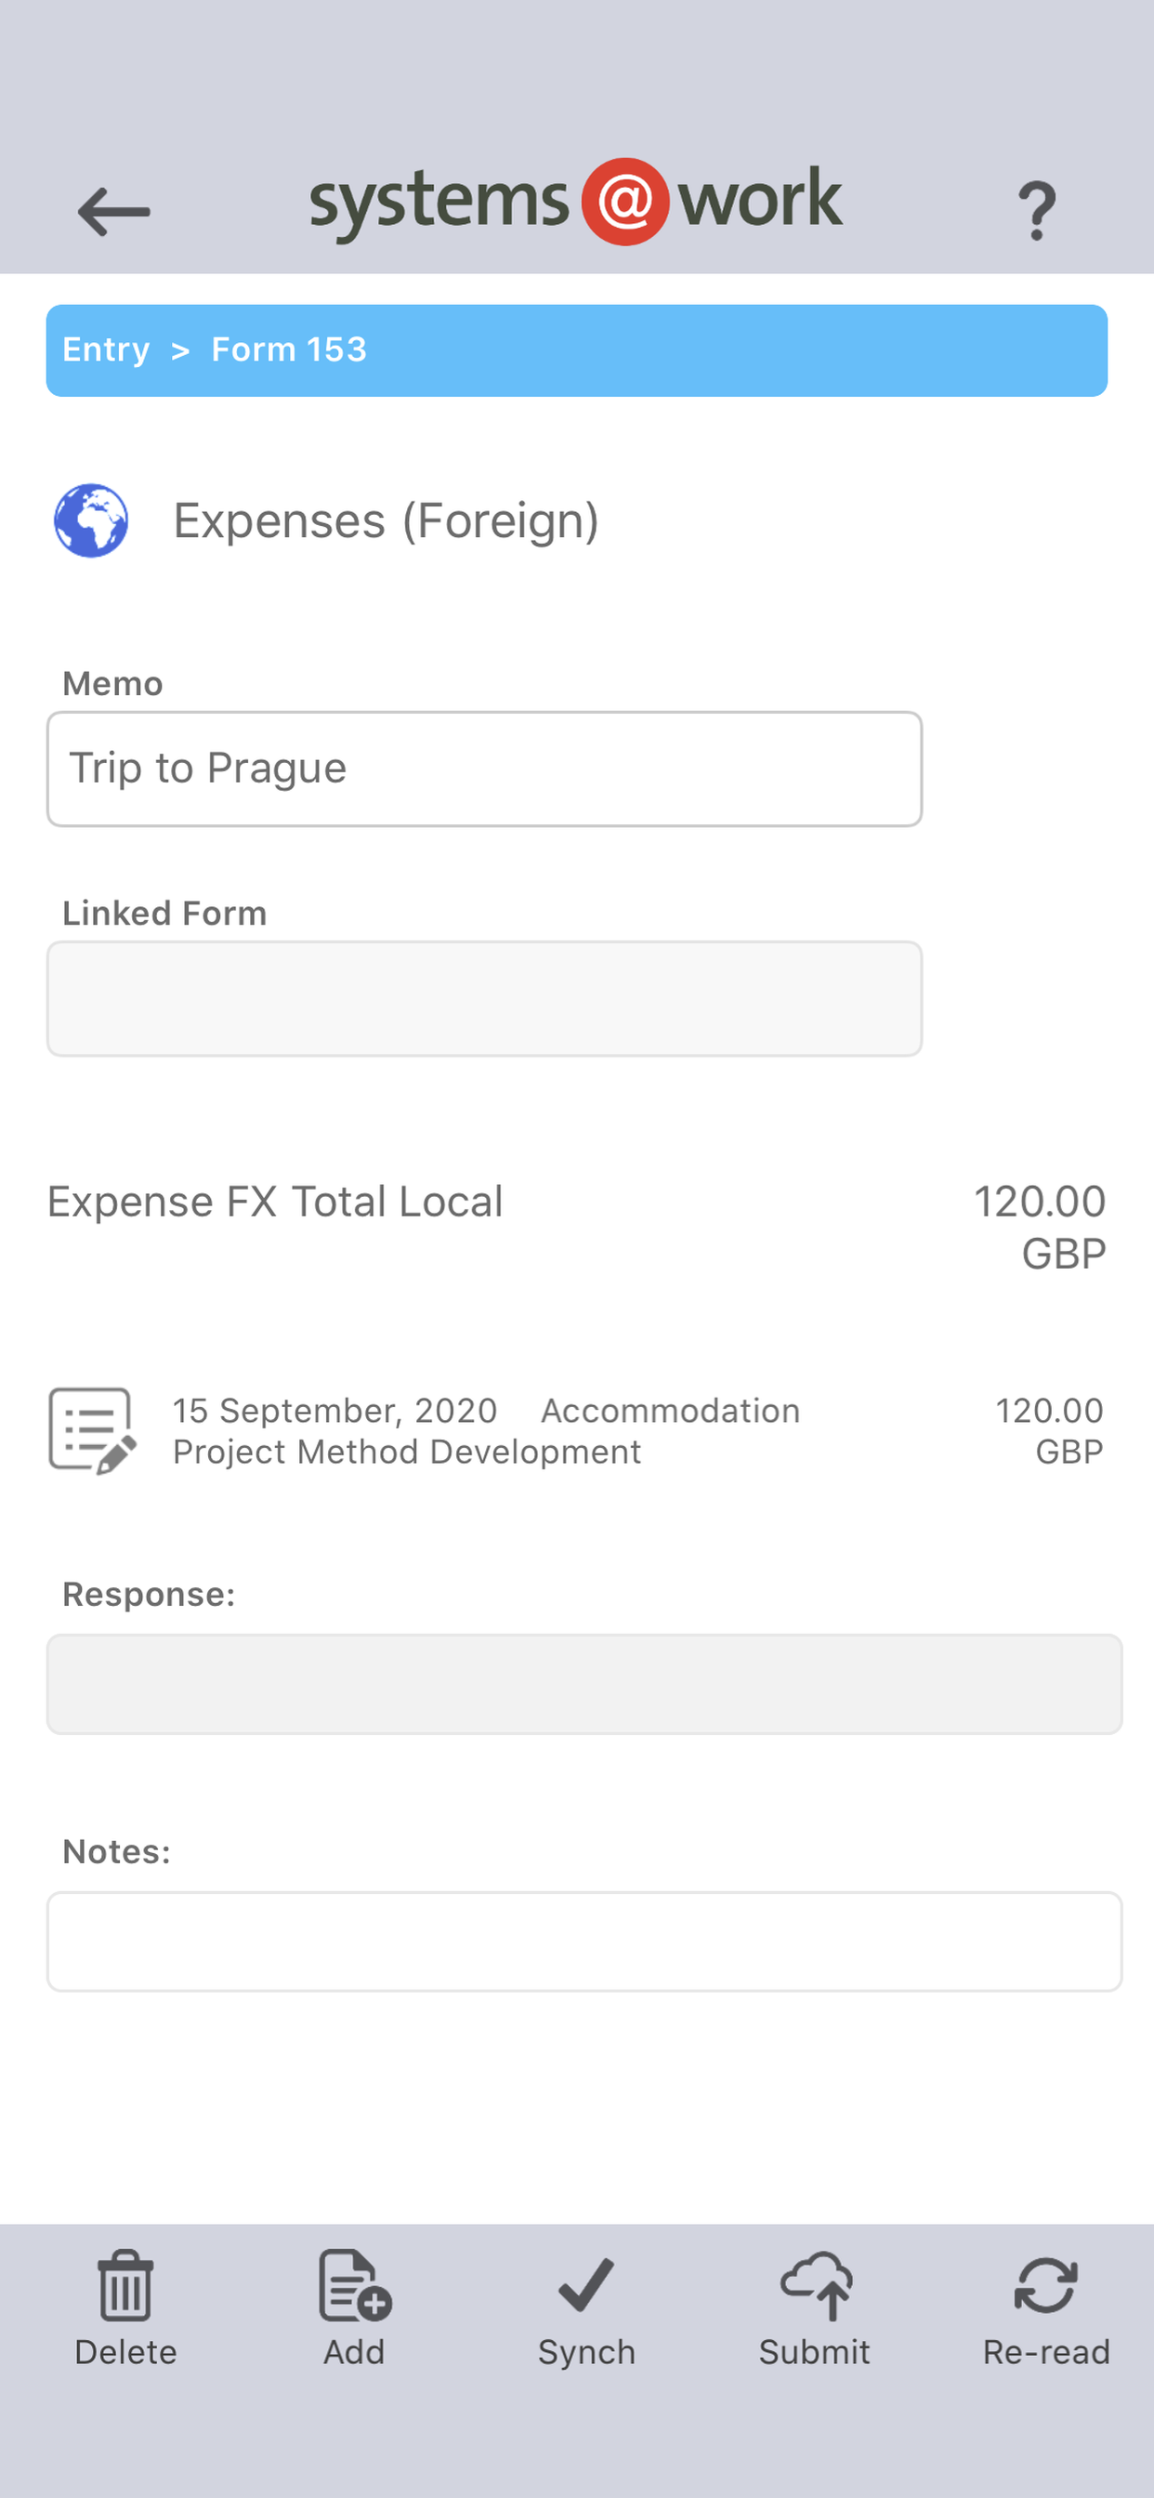Open help with the question mark icon
This screenshot has width=1154, height=2498.
coord(1037,210)
